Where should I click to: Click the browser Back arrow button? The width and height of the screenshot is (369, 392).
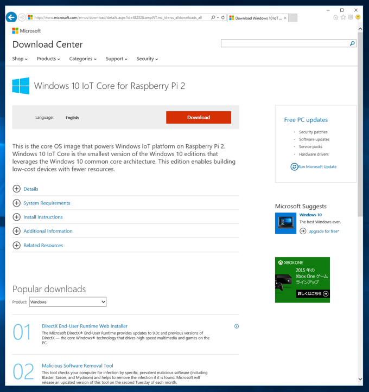(x=11, y=17)
